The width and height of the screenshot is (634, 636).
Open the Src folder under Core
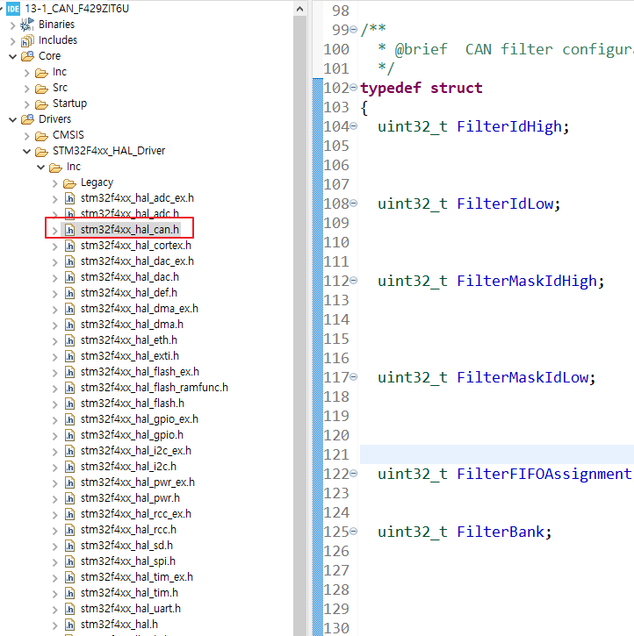tap(59, 88)
